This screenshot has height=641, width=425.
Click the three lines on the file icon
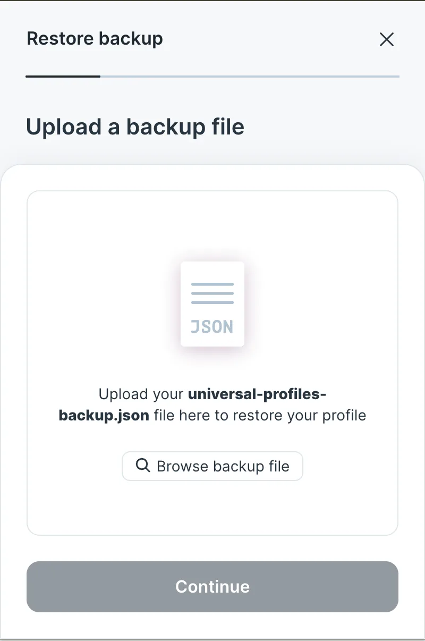(x=212, y=293)
